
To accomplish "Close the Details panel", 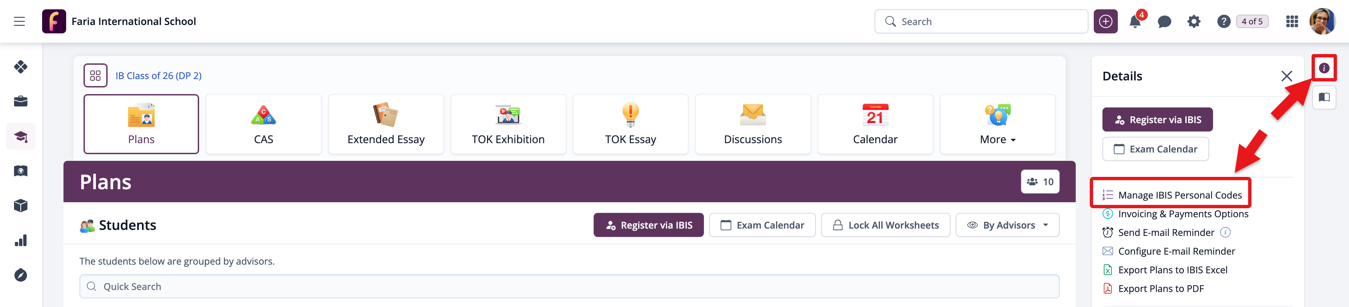I will tap(1286, 76).
